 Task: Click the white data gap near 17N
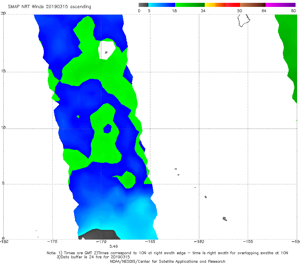pyautogui.click(x=106, y=50)
